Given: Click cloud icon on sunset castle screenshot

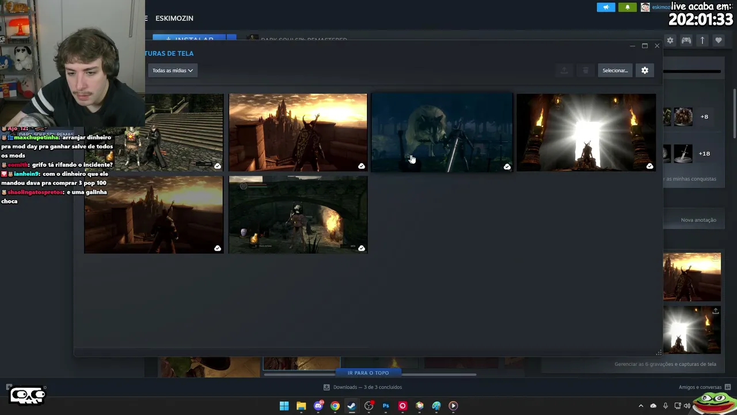Looking at the screenshot, I should 362,166.
